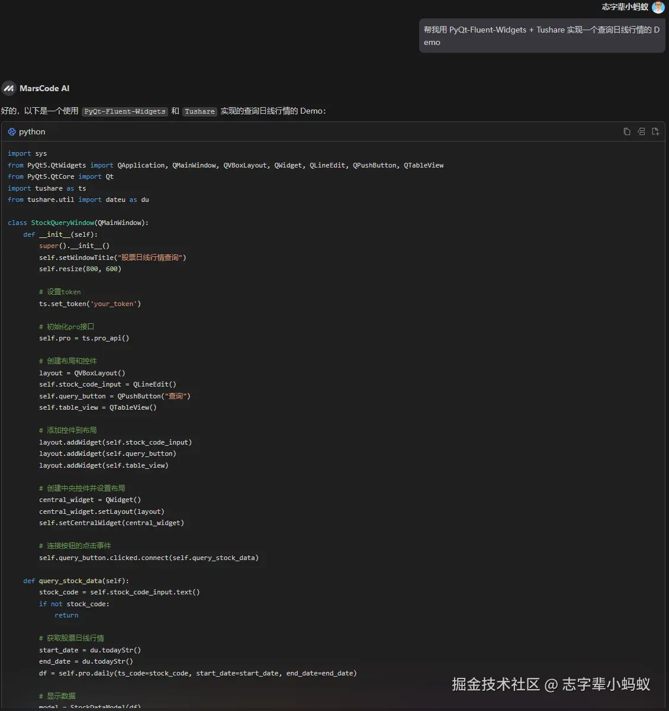
Task: Click layout.addWidget(self.query_button) line
Action: click(x=108, y=453)
